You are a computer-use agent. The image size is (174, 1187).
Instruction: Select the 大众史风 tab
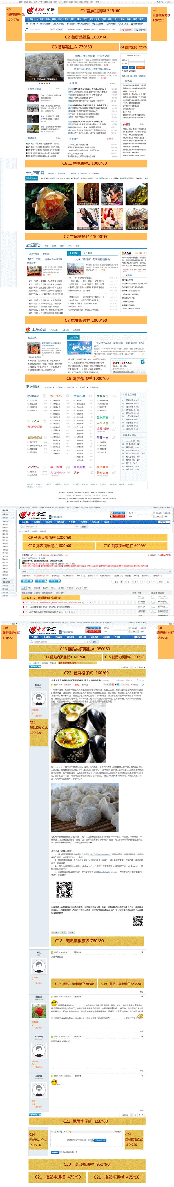87,253
